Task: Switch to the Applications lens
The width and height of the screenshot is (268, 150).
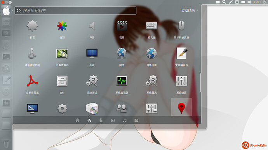Action: click(x=89, y=120)
